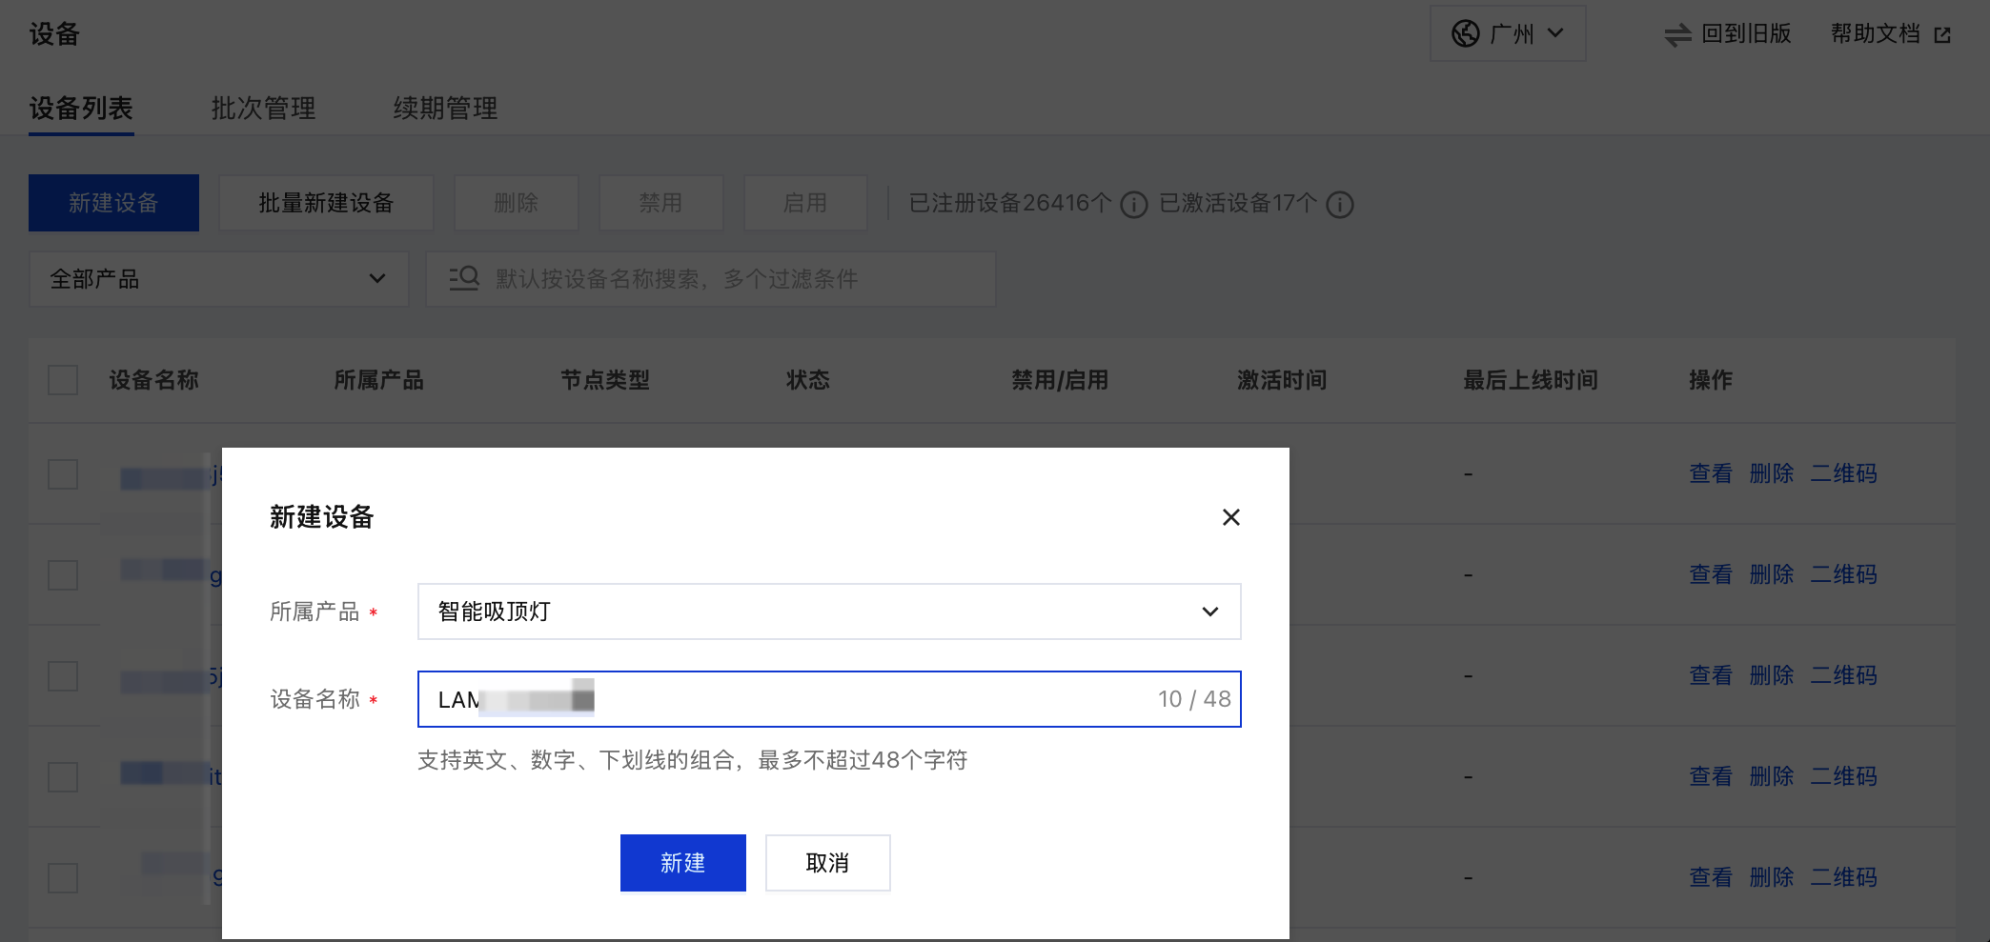Click the 所属产品 column header
This screenshot has height=942, width=1990.
pos(378,380)
